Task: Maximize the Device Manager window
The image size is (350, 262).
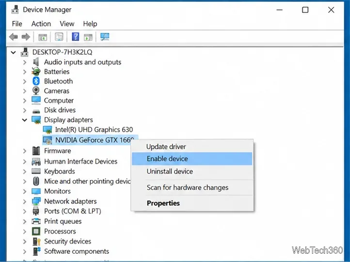Action: (305, 10)
